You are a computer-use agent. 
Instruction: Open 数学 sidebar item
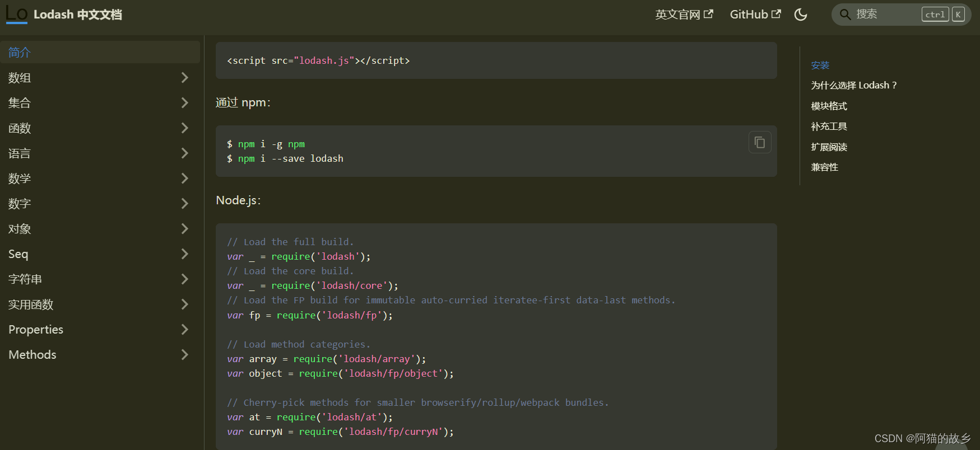[20, 179]
